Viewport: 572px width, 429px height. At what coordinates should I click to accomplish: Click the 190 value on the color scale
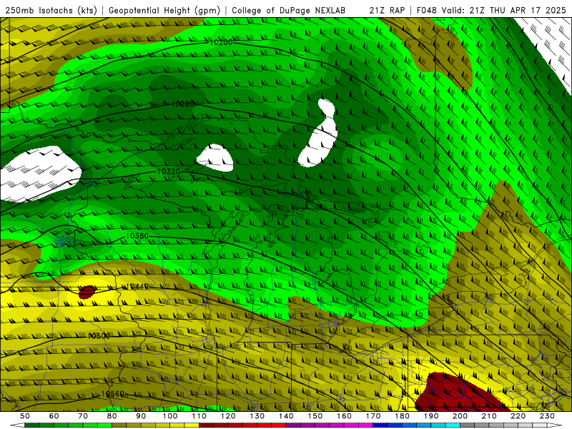(432, 416)
